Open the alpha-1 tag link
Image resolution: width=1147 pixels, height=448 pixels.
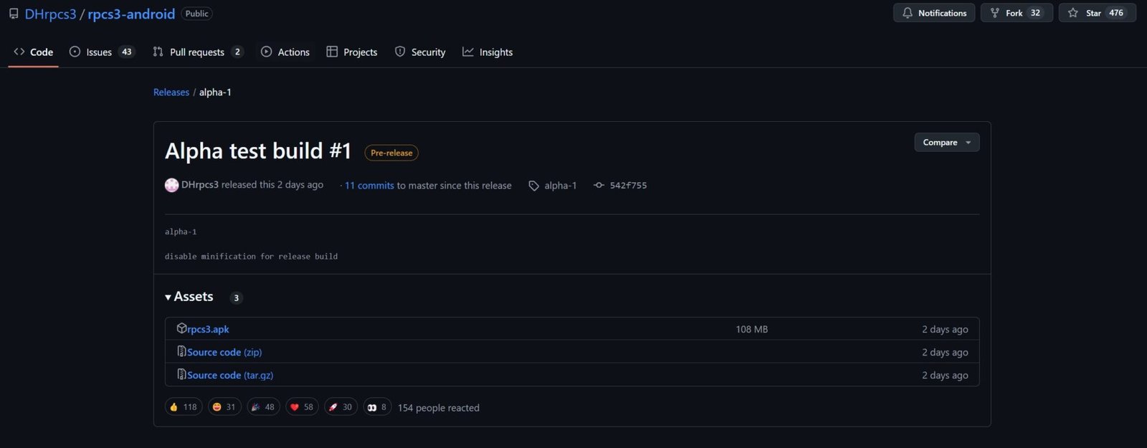(x=561, y=185)
